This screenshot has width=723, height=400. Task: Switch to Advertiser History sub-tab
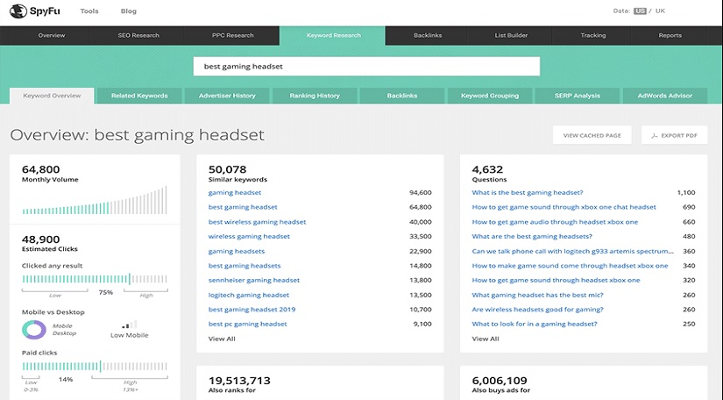[x=227, y=96]
